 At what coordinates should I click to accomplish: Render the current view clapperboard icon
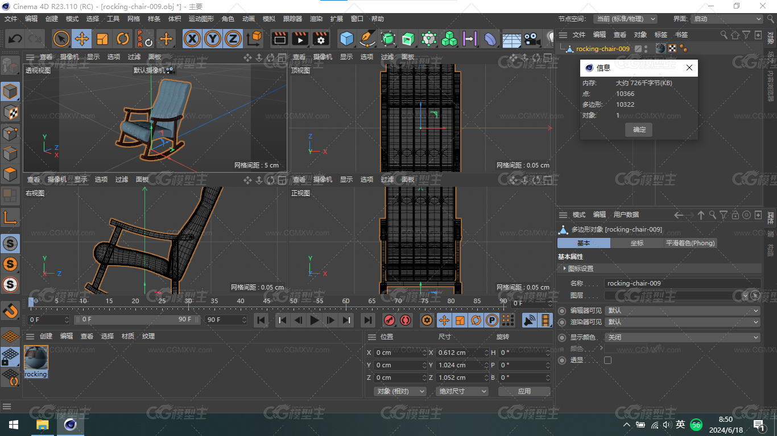280,39
